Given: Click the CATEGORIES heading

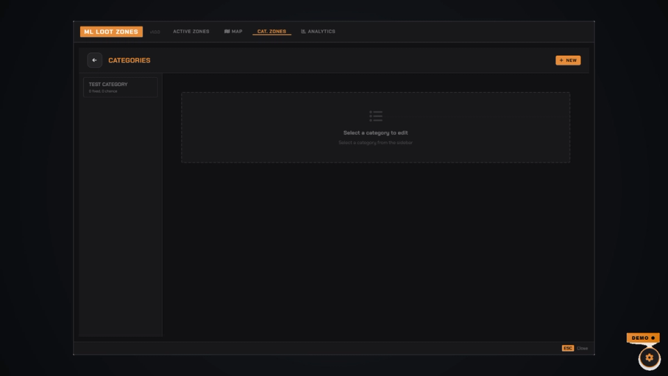Looking at the screenshot, I should [129, 61].
